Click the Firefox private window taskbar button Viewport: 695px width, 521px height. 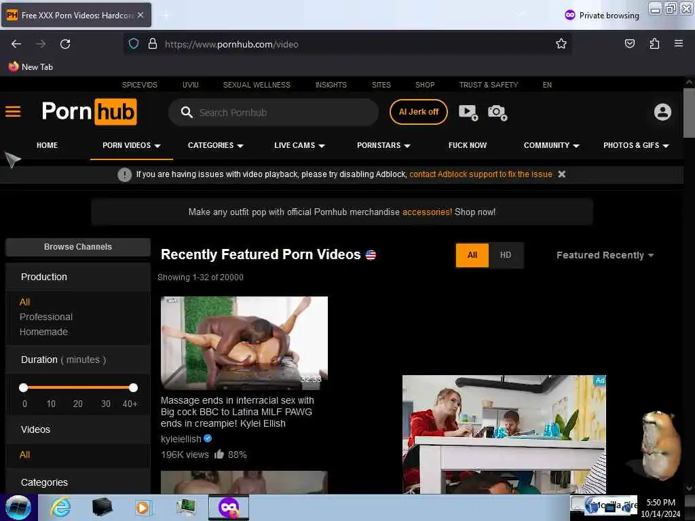pos(229,507)
